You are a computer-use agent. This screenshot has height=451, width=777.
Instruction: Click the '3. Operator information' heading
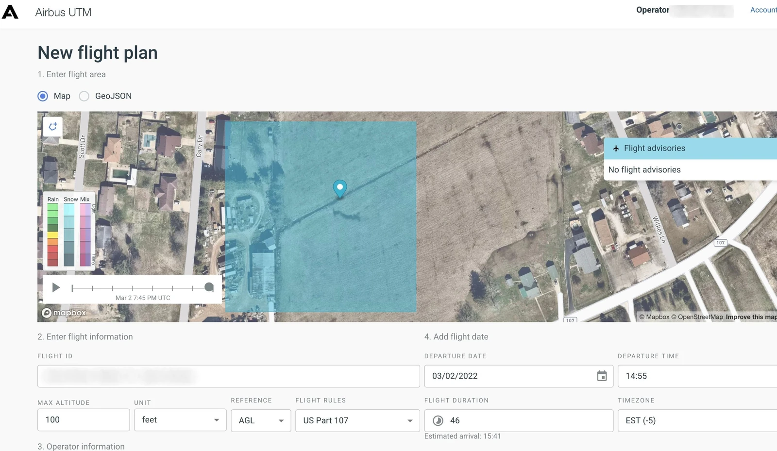(x=81, y=447)
